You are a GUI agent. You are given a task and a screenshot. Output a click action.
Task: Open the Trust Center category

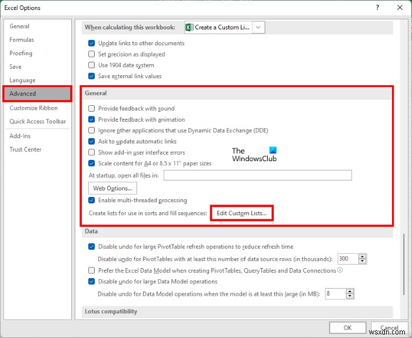click(25, 149)
